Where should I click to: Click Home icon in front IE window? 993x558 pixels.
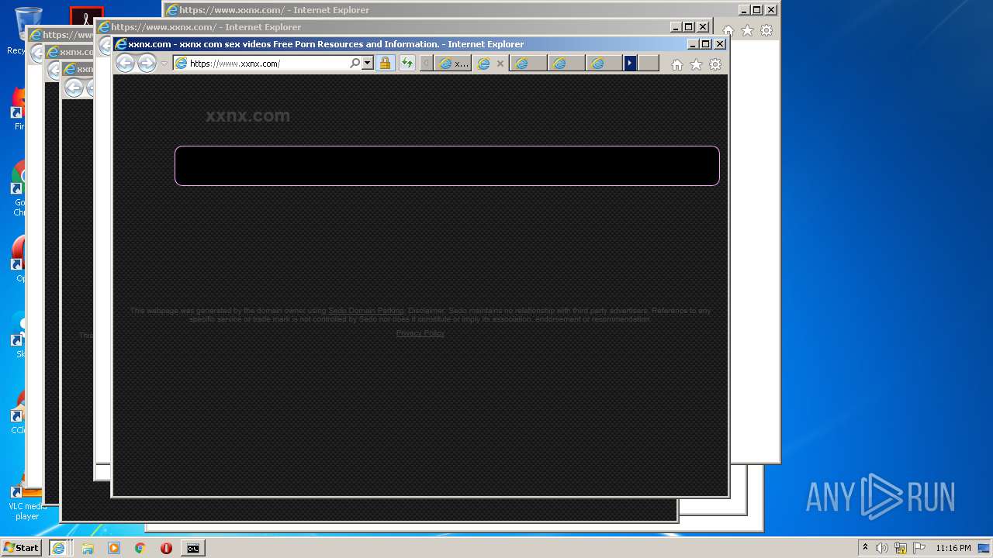[677, 64]
